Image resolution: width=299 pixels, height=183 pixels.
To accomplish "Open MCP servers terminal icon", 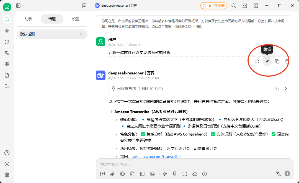I will click(142, 174).
